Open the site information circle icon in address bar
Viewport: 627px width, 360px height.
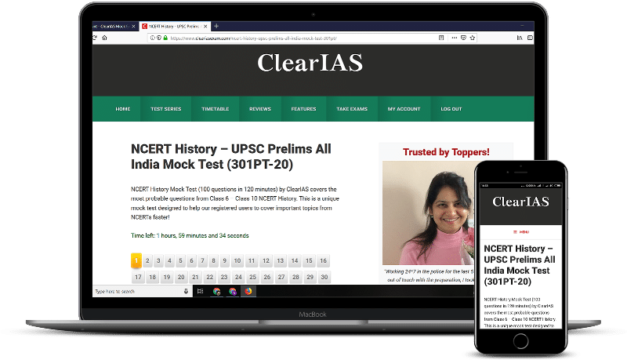153,38
